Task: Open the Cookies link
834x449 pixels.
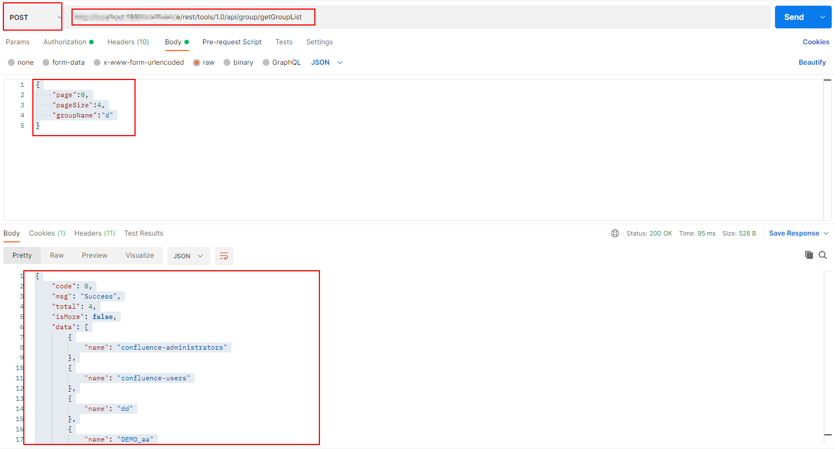Action: coord(815,42)
